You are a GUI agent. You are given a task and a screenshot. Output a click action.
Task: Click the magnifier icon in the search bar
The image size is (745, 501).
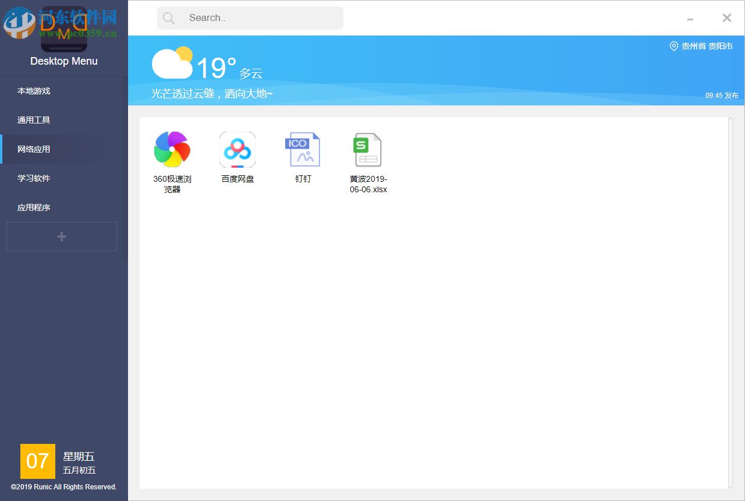point(169,17)
